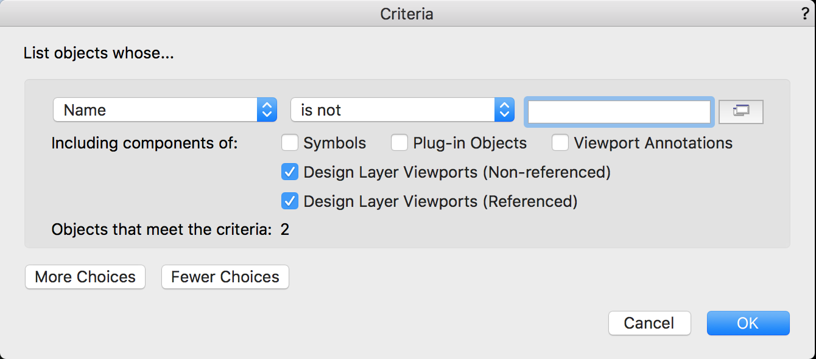The image size is (816, 359).
Task: Confirm criteria with the OK button
Action: [748, 323]
